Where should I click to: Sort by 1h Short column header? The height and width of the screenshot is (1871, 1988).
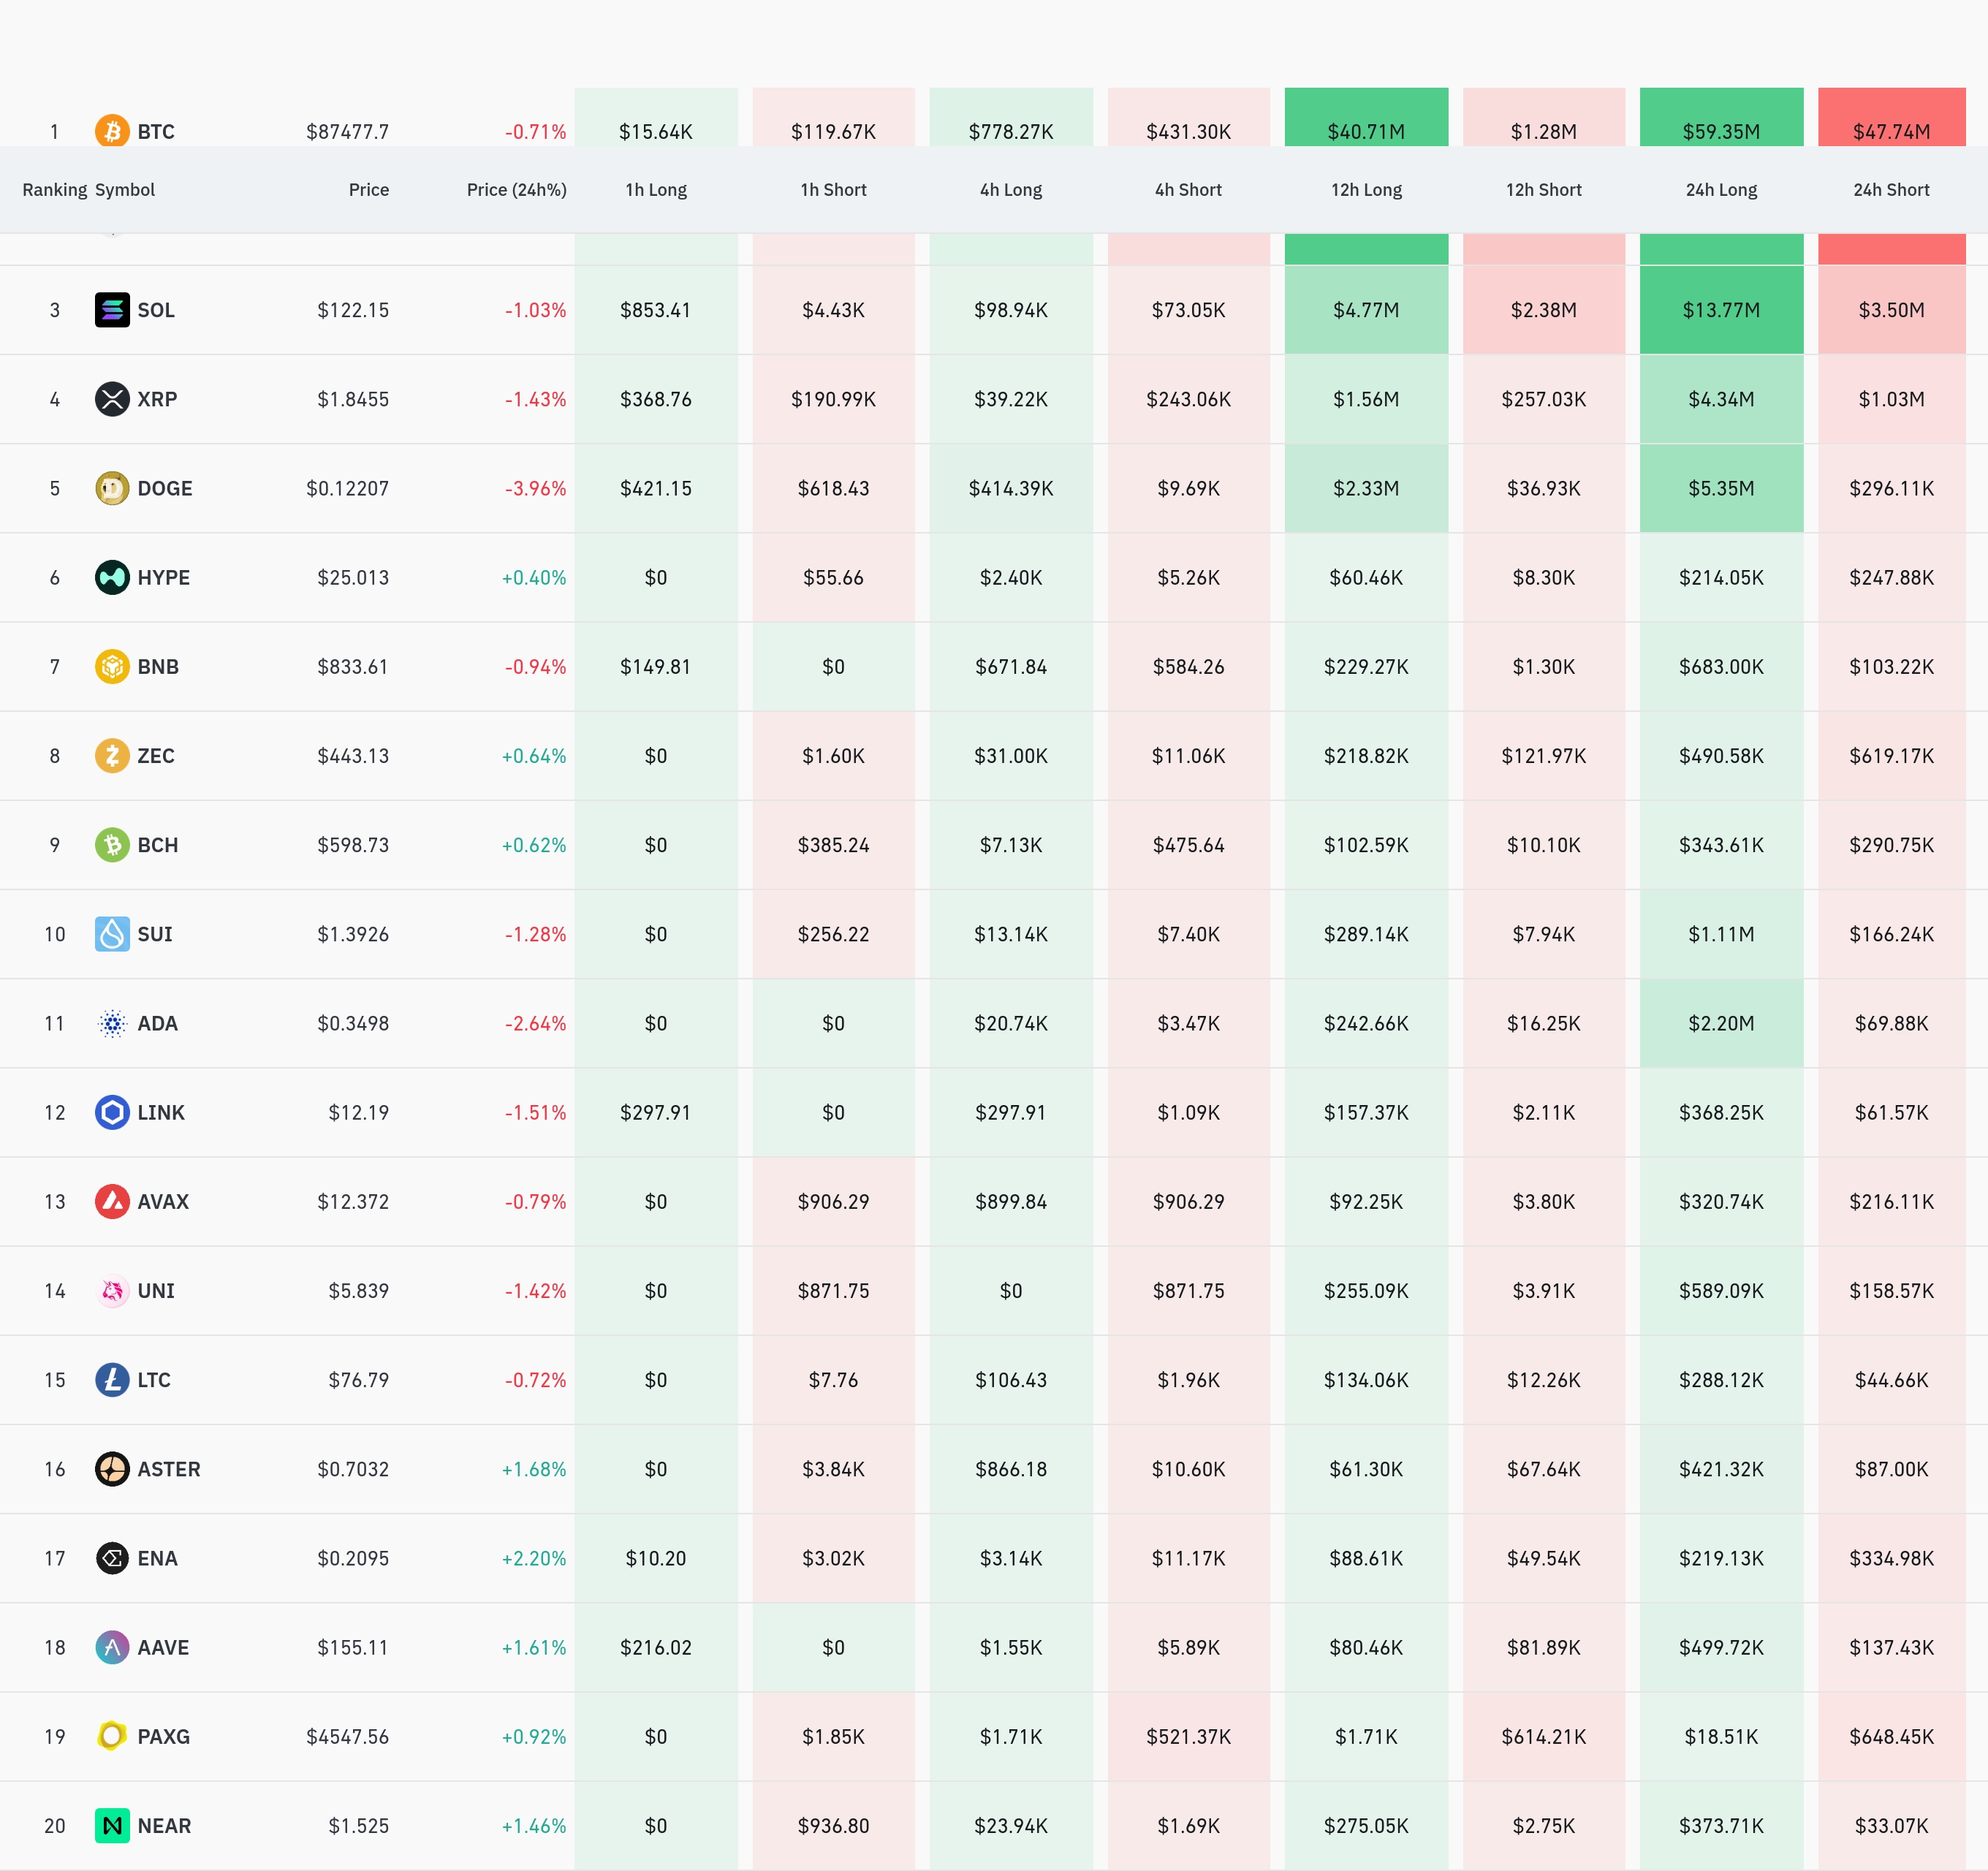[x=832, y=190]
